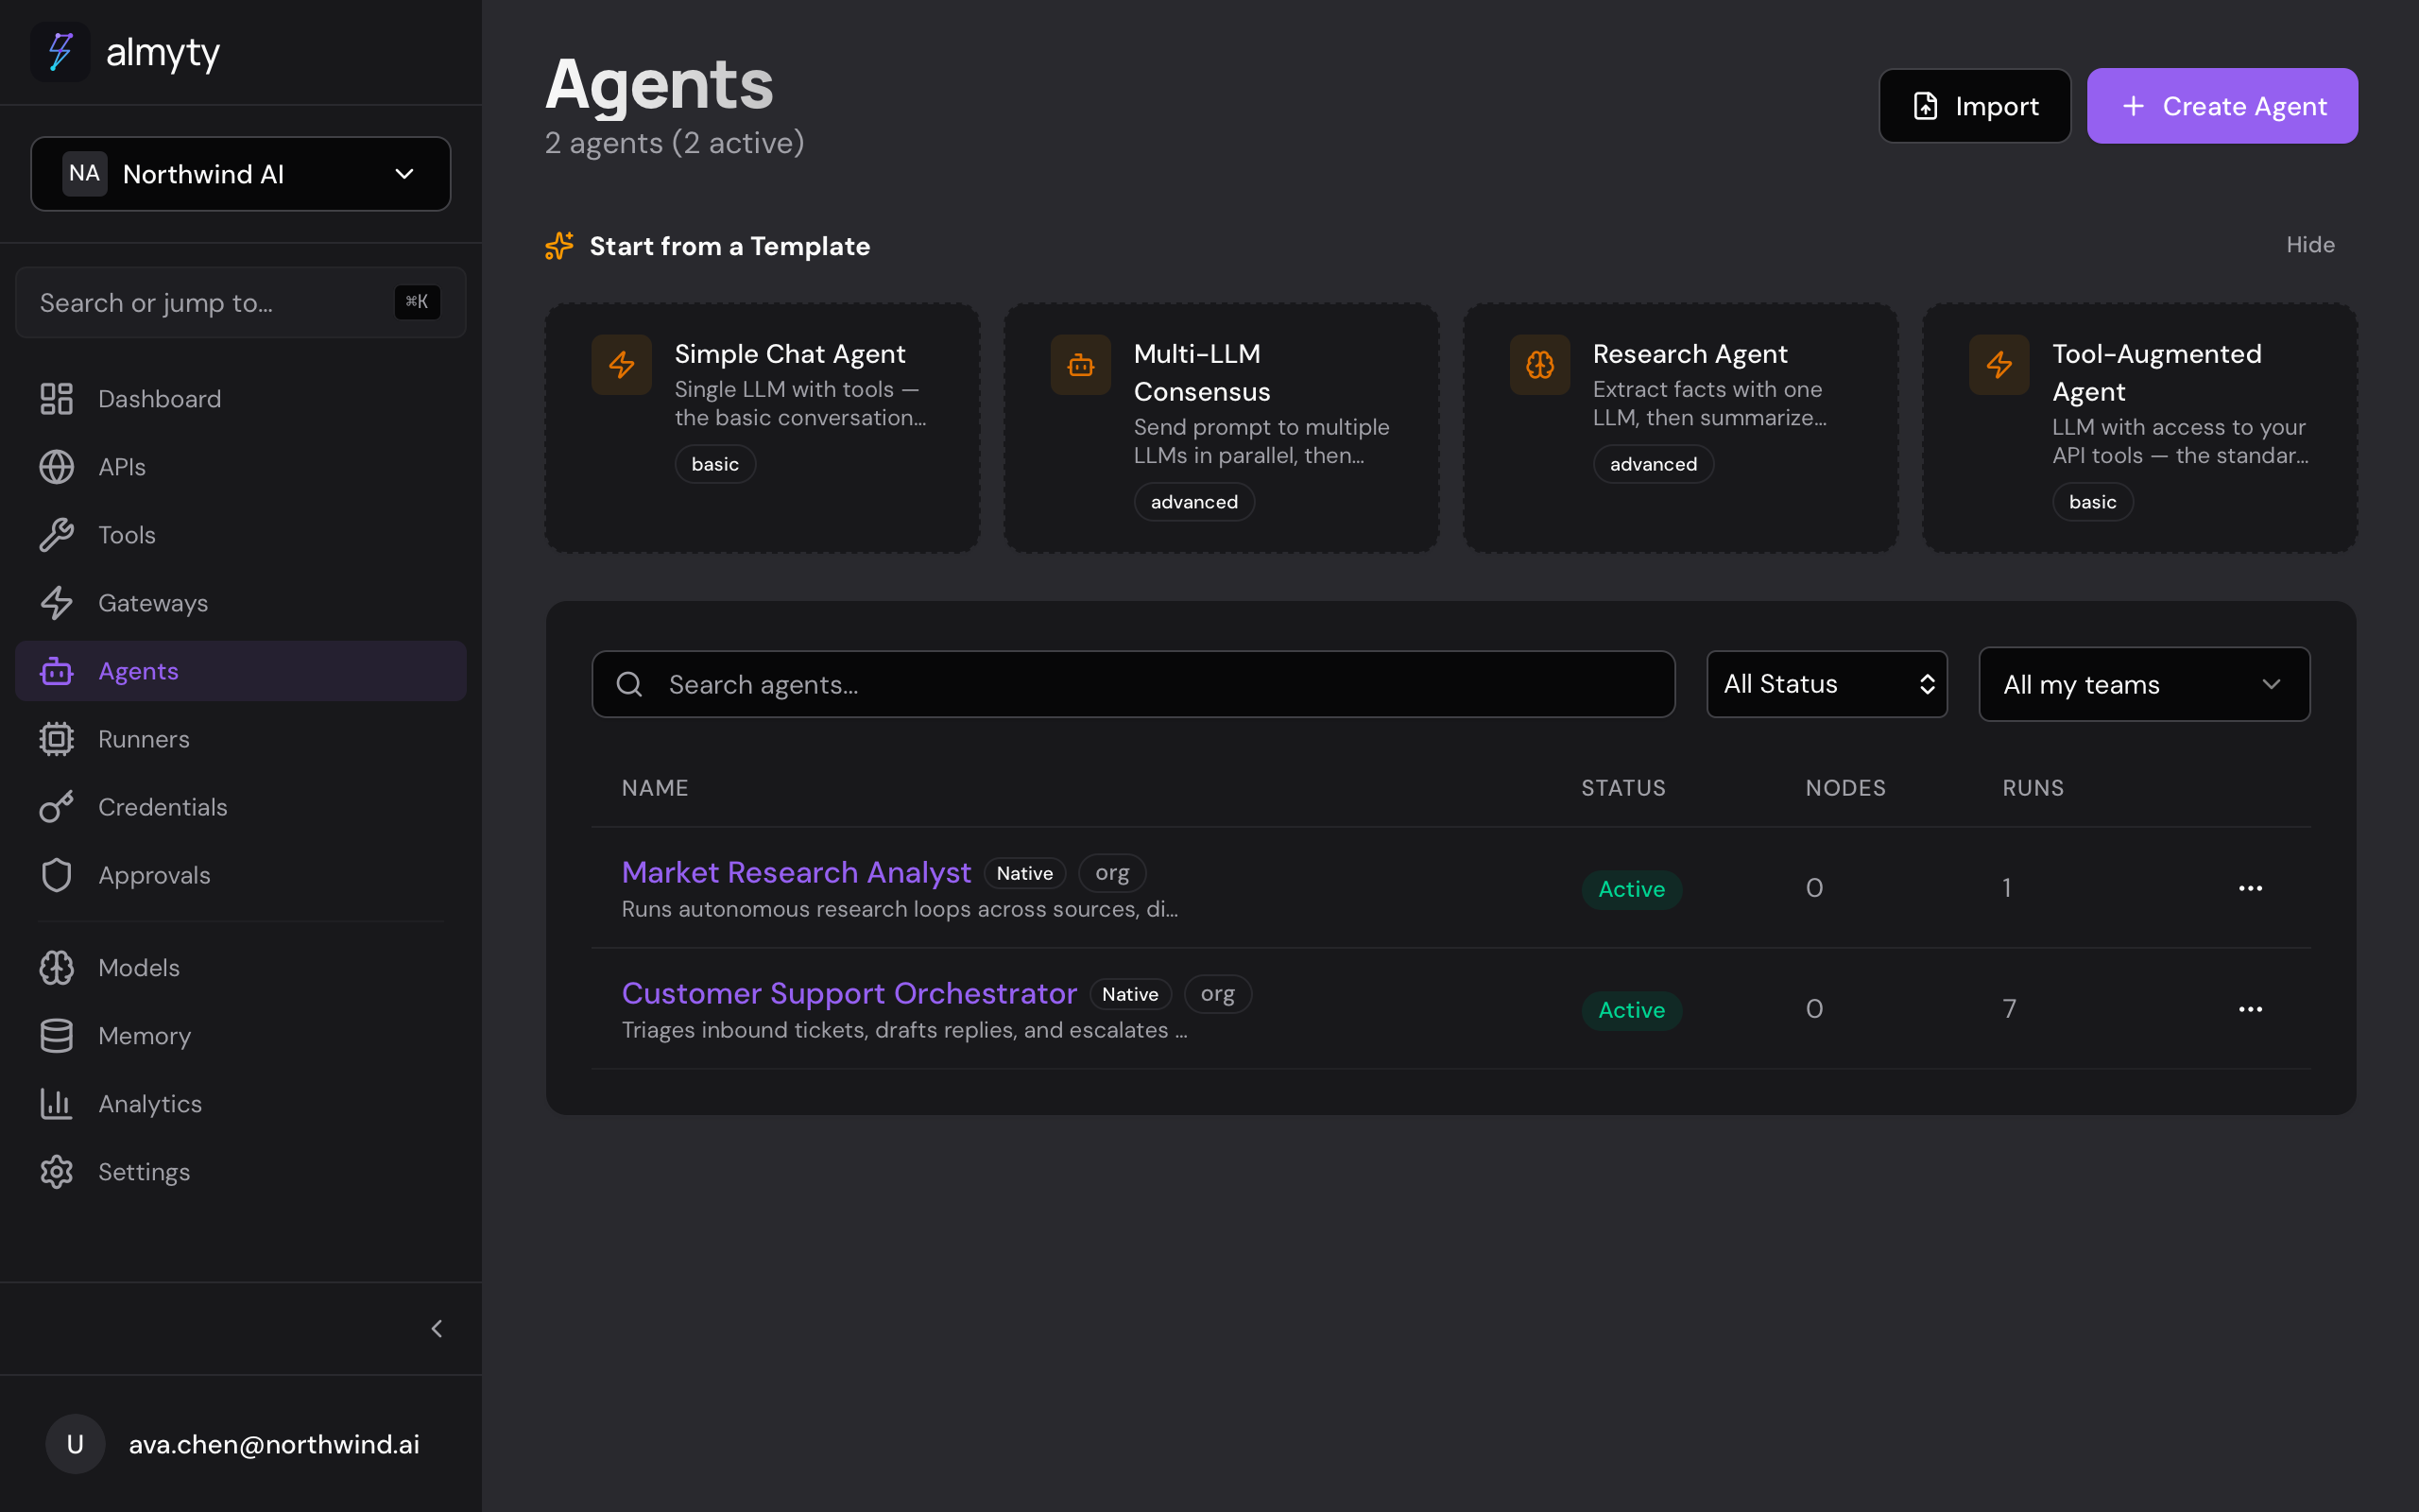Click into the Search agents field
Viewport: 2419px width, 1512px height.
(x=1134, y=684)
